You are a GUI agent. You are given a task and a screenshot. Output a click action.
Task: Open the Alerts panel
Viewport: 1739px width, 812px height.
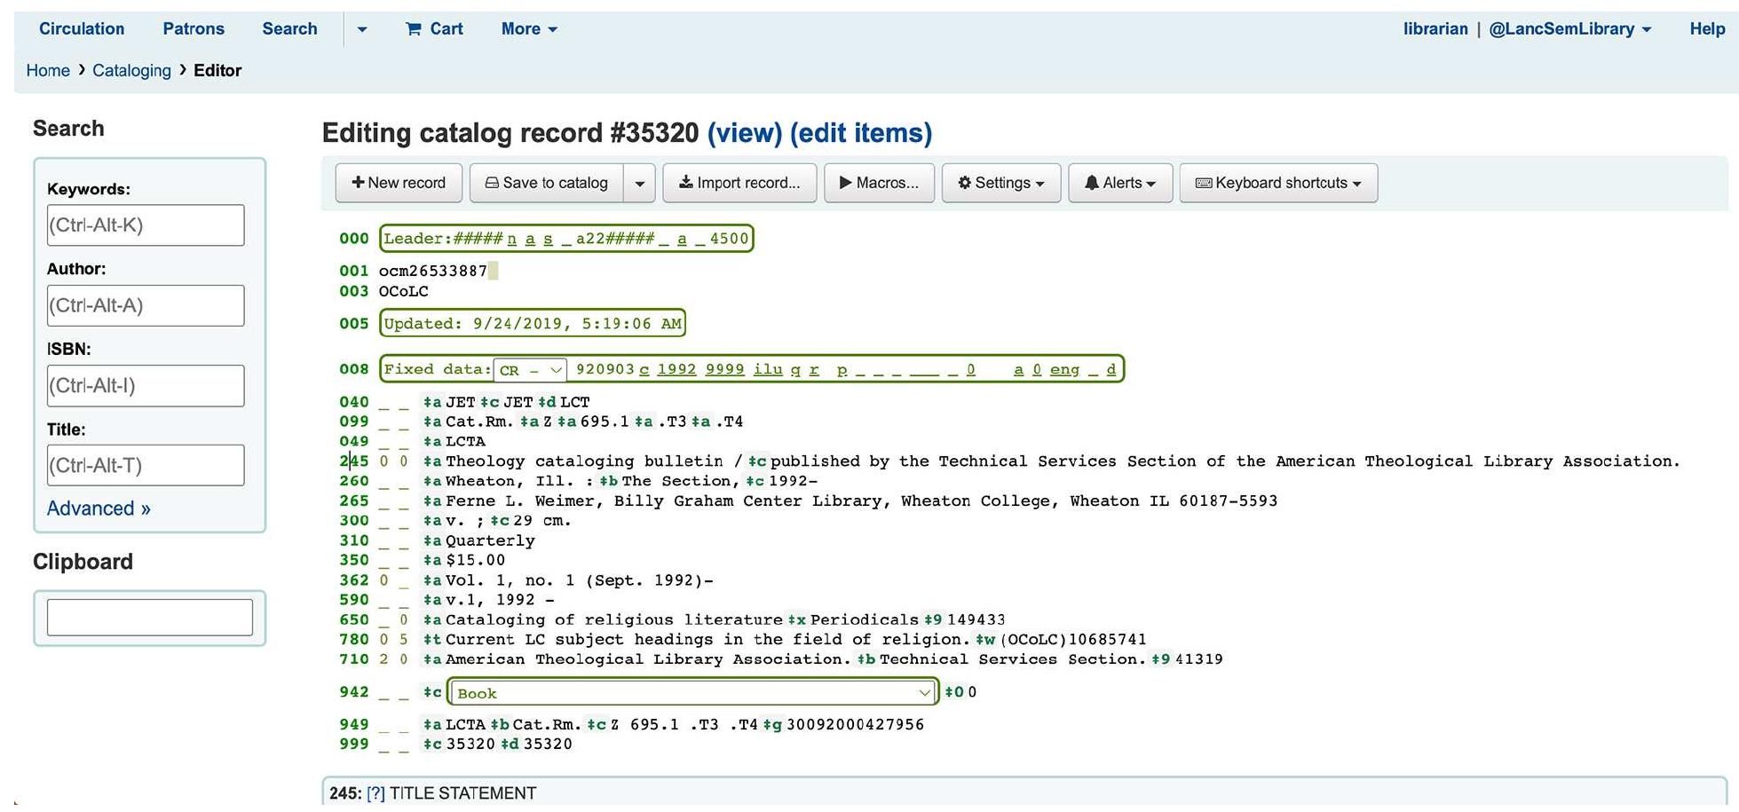1119,183
